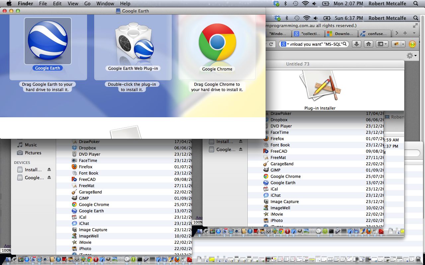Click the orange play button in browser toolbar
Viewport: 425px width, 265px height.
pos(412,44)
